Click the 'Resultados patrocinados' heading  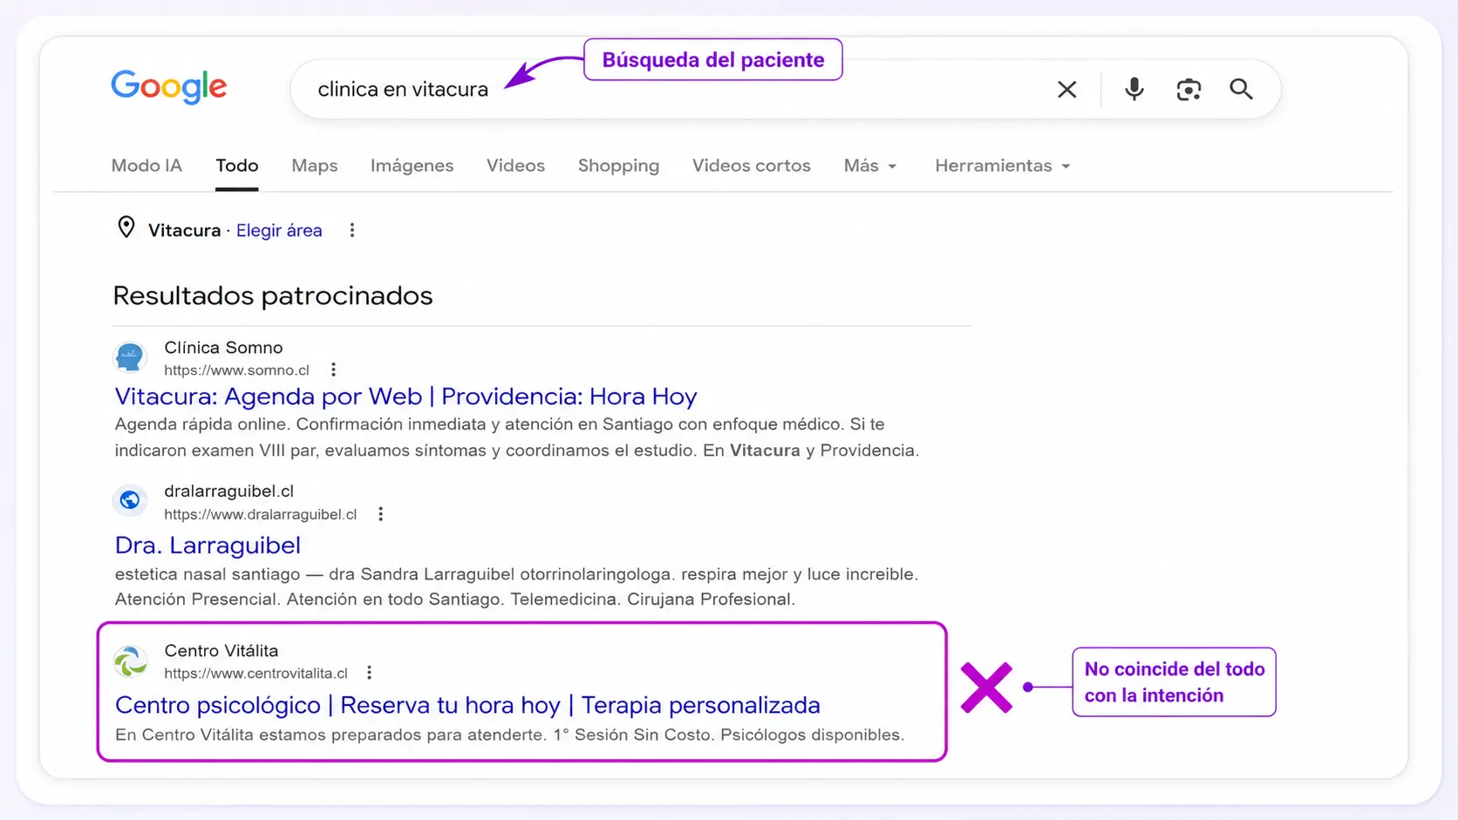pos(273,296)
